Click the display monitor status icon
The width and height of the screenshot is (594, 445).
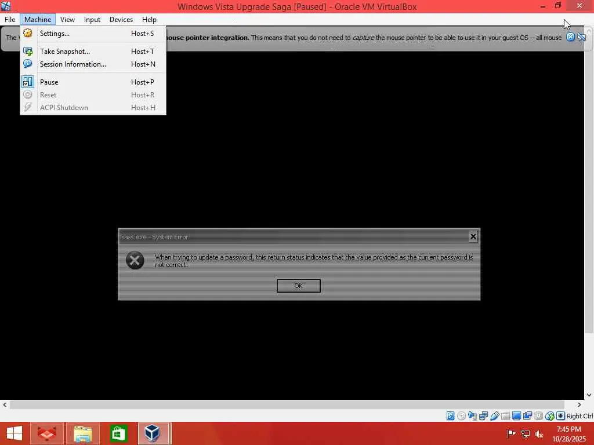(x=516, y=416)
